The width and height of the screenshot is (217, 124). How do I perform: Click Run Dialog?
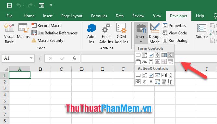(175, 41)
